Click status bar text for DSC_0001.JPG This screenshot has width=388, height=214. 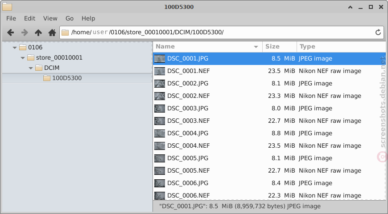(240, 206)
